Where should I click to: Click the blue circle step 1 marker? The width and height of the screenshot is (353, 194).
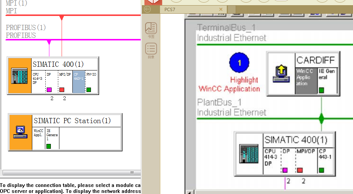click(x=239, y=63)
